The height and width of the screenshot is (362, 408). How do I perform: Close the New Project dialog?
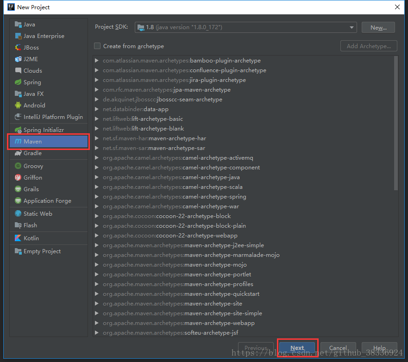click(397, 7)
